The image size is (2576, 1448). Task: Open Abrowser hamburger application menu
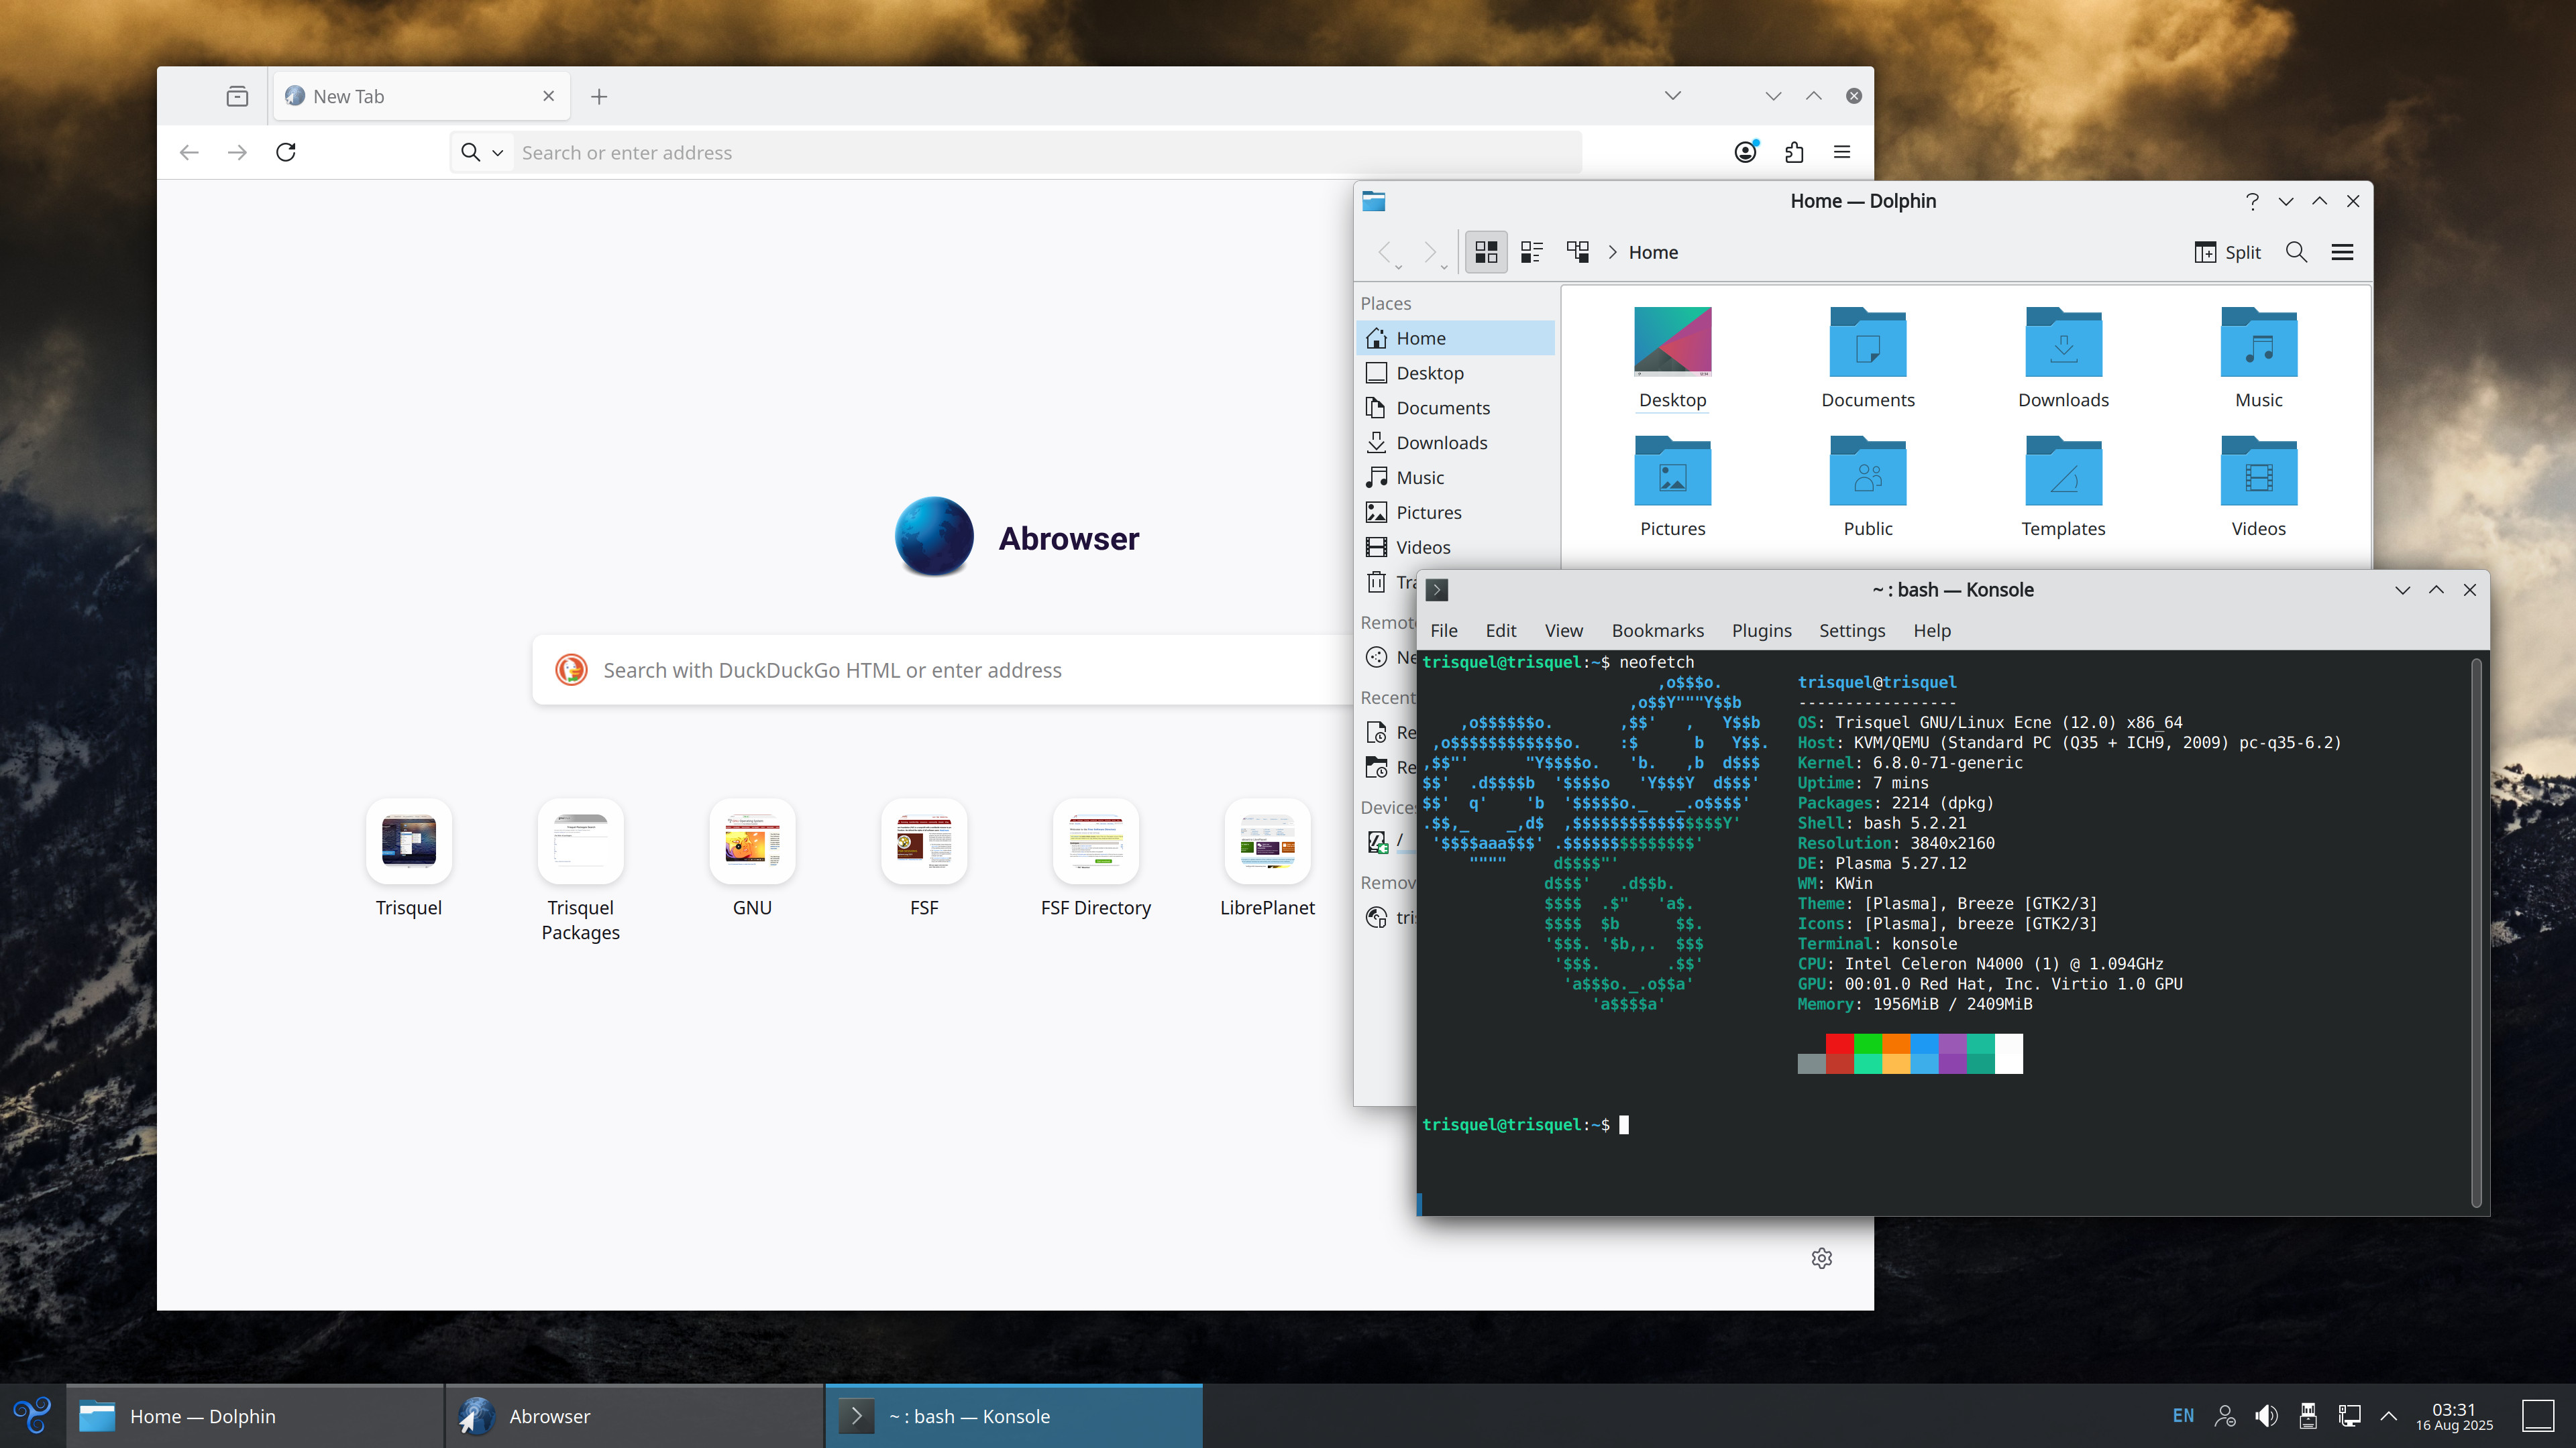coord(1842,152)
